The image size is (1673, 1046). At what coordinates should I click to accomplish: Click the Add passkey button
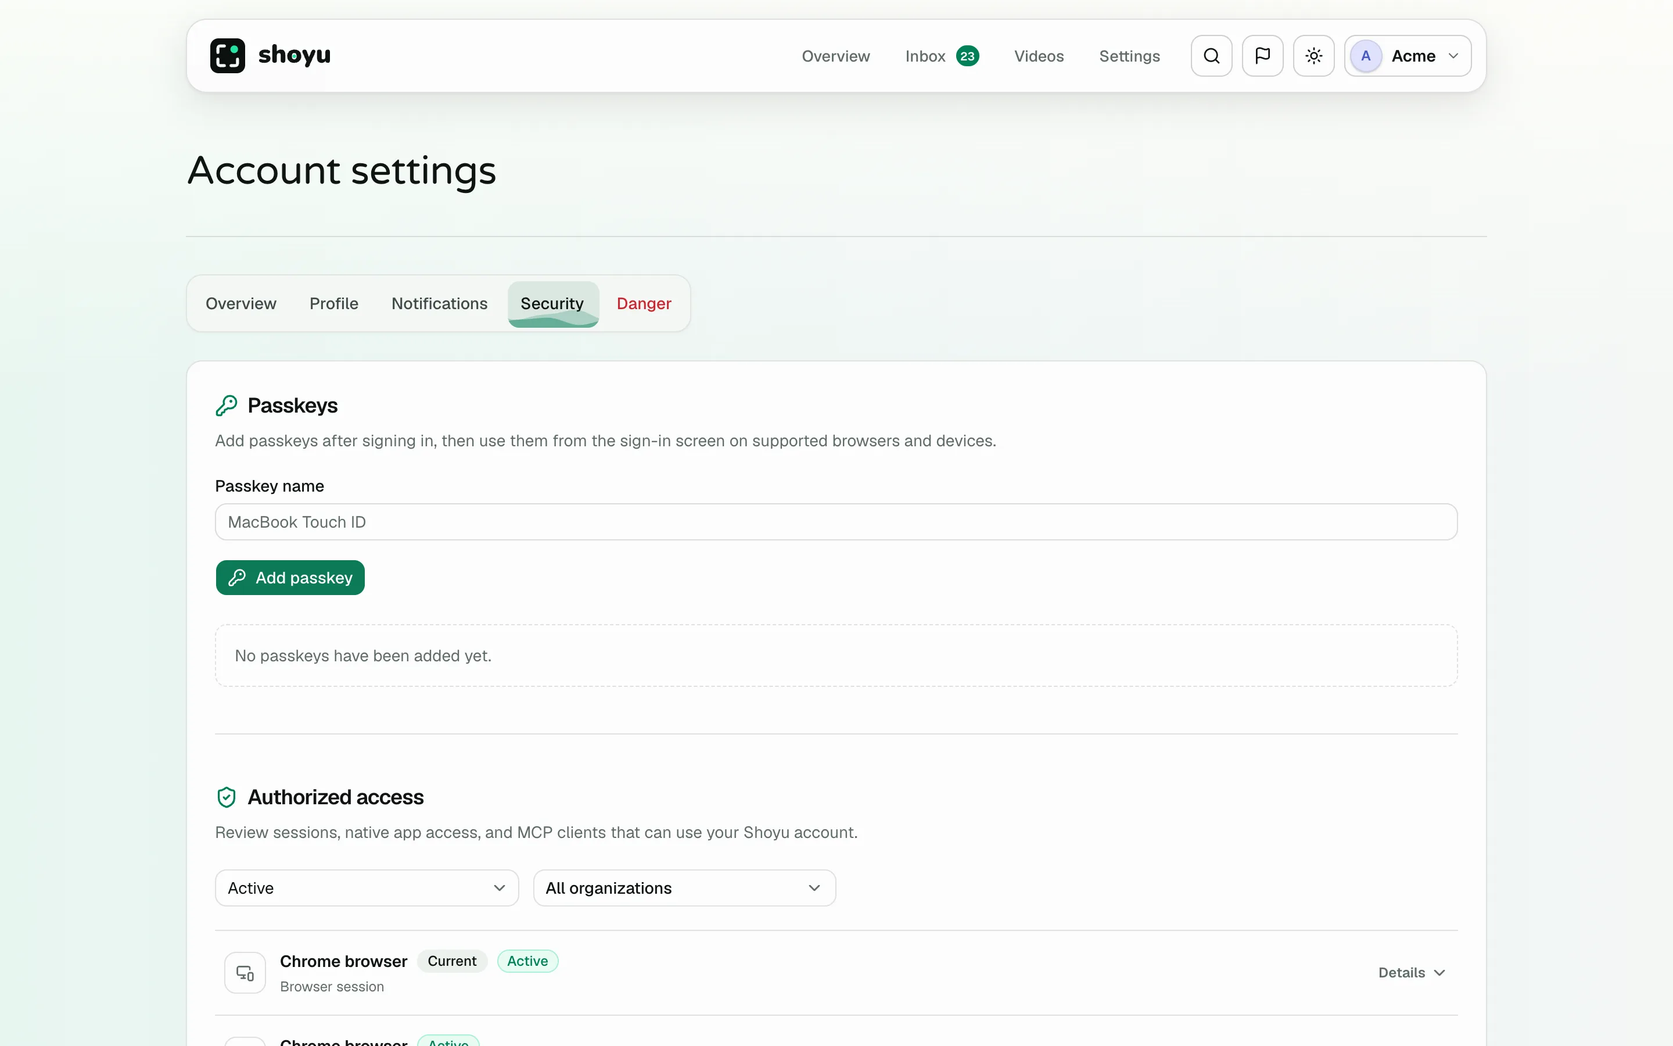pyautogui.click(x=290, y=578)
